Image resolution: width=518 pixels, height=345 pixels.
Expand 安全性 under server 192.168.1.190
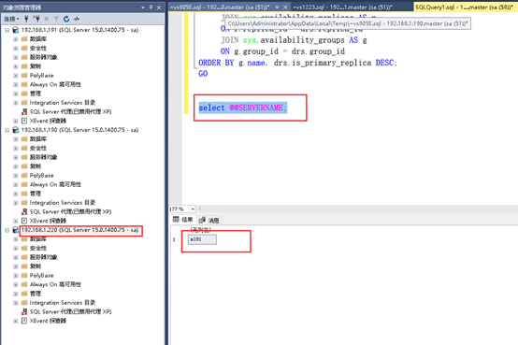(x=16, y=148)
